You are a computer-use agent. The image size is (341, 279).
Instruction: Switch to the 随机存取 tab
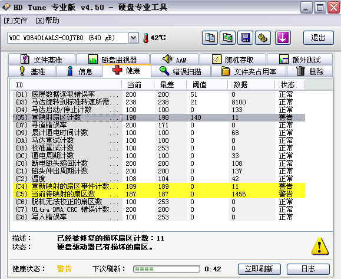(x=233, y=59)
